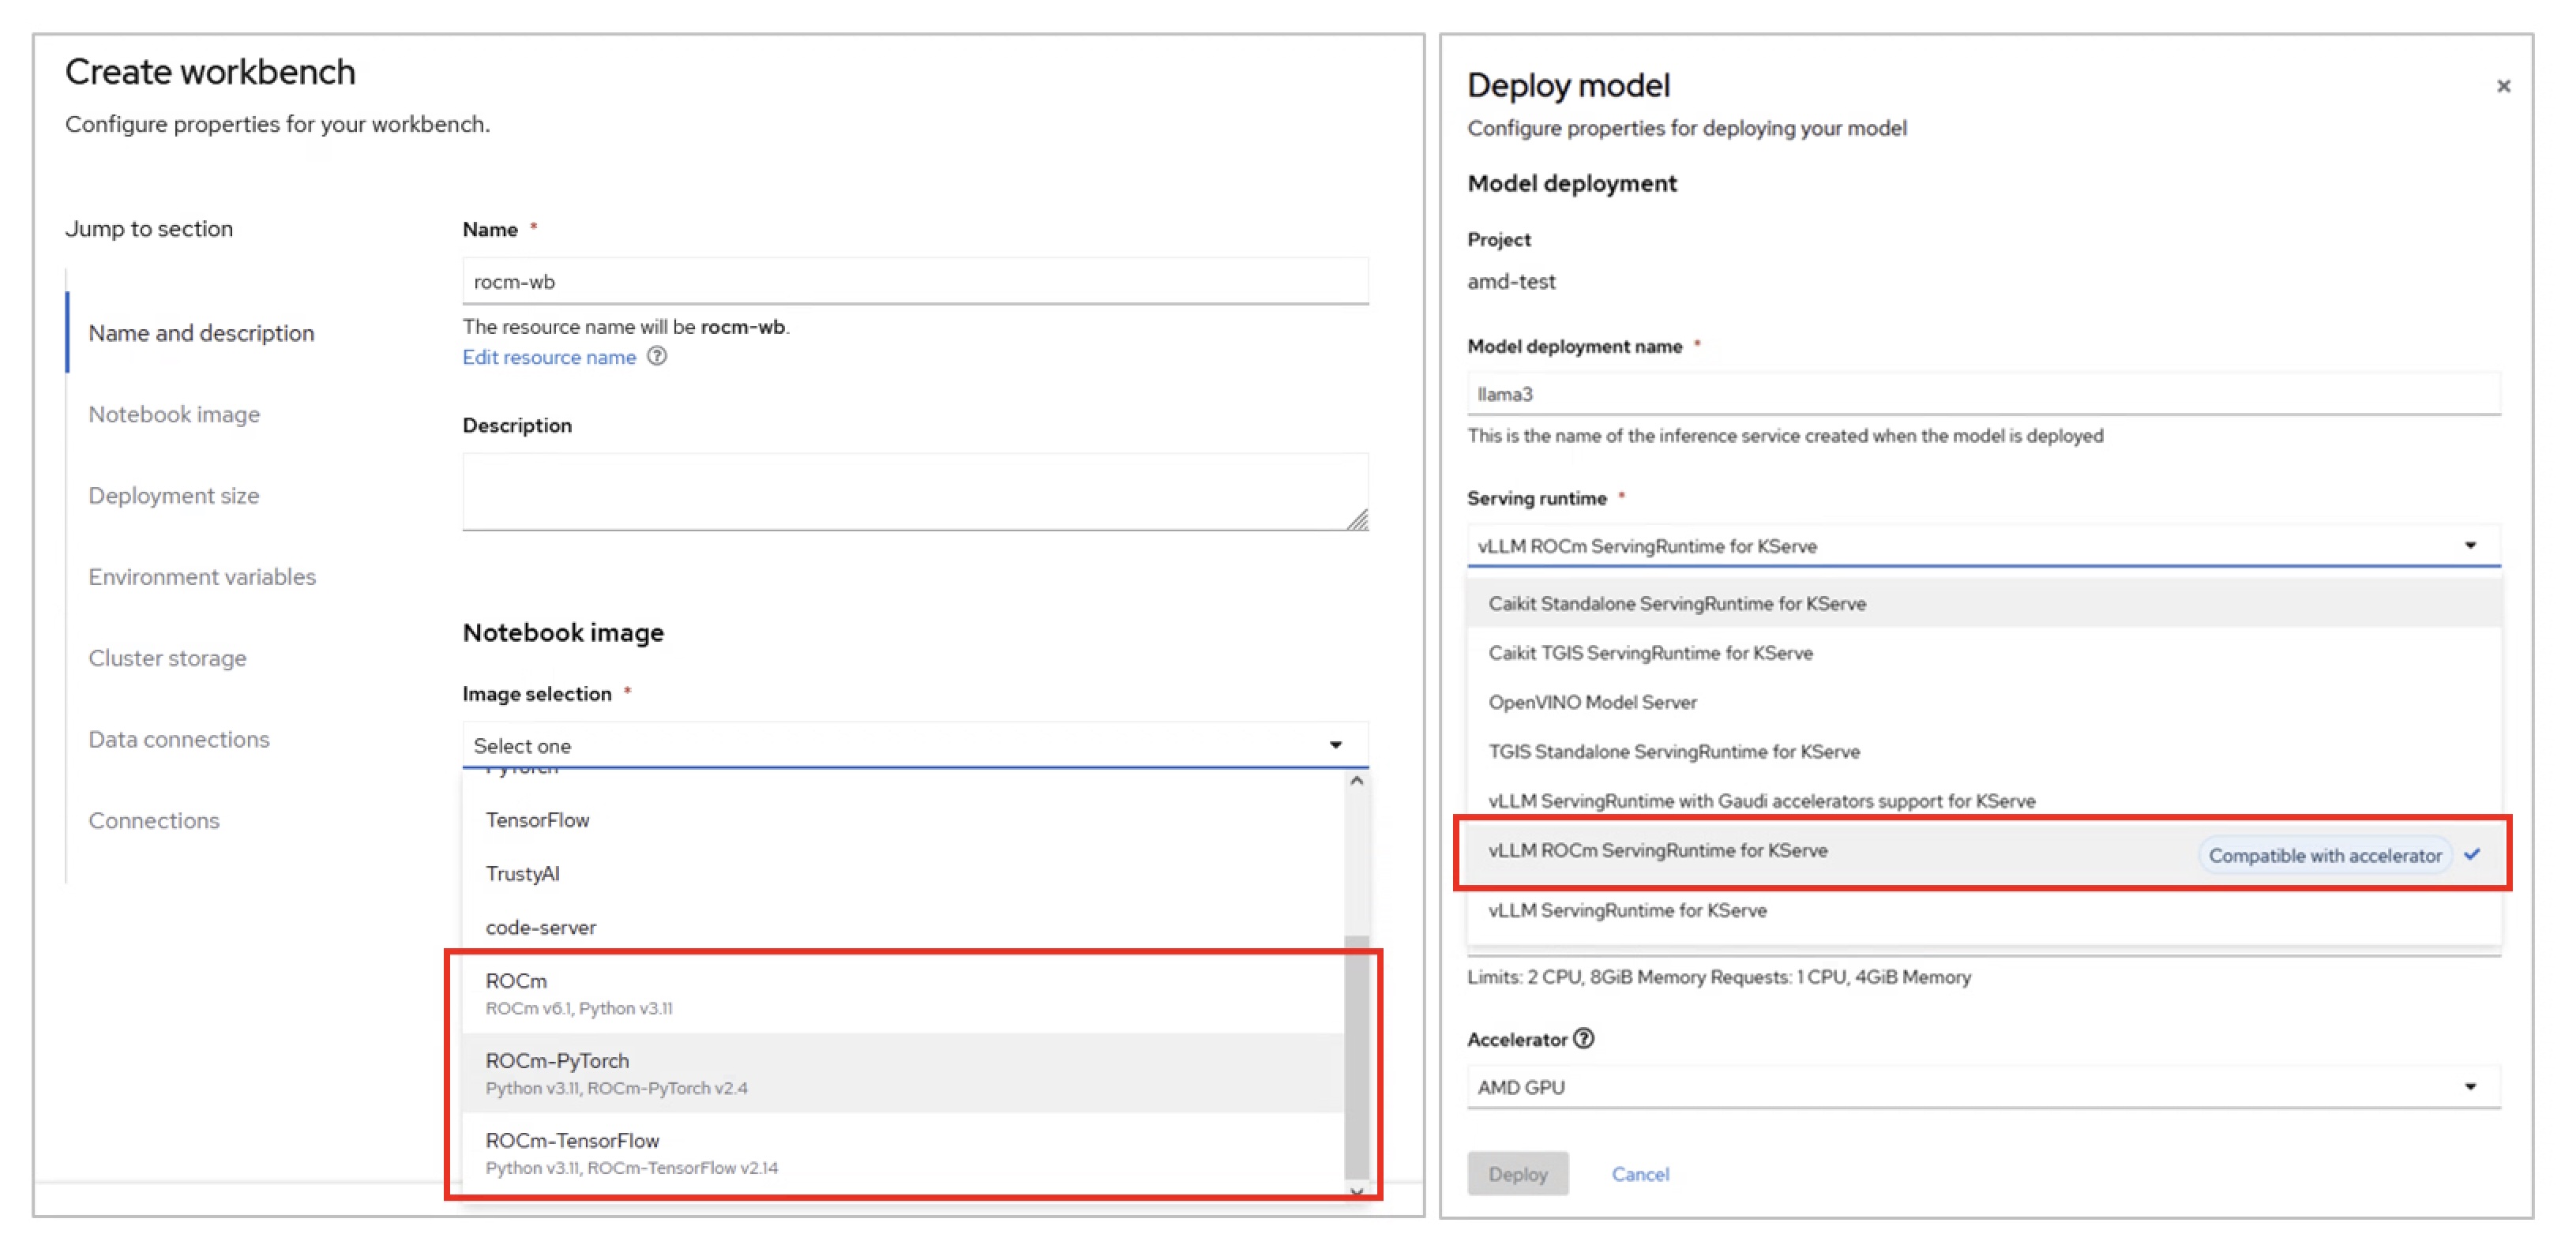The image size is (2576, 1260).
Task: Jump to Data connections section
Action: [179, 739]
